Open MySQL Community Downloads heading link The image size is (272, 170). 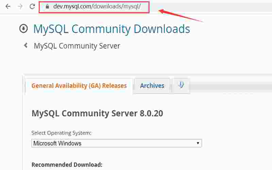click(x=112, y=29)
